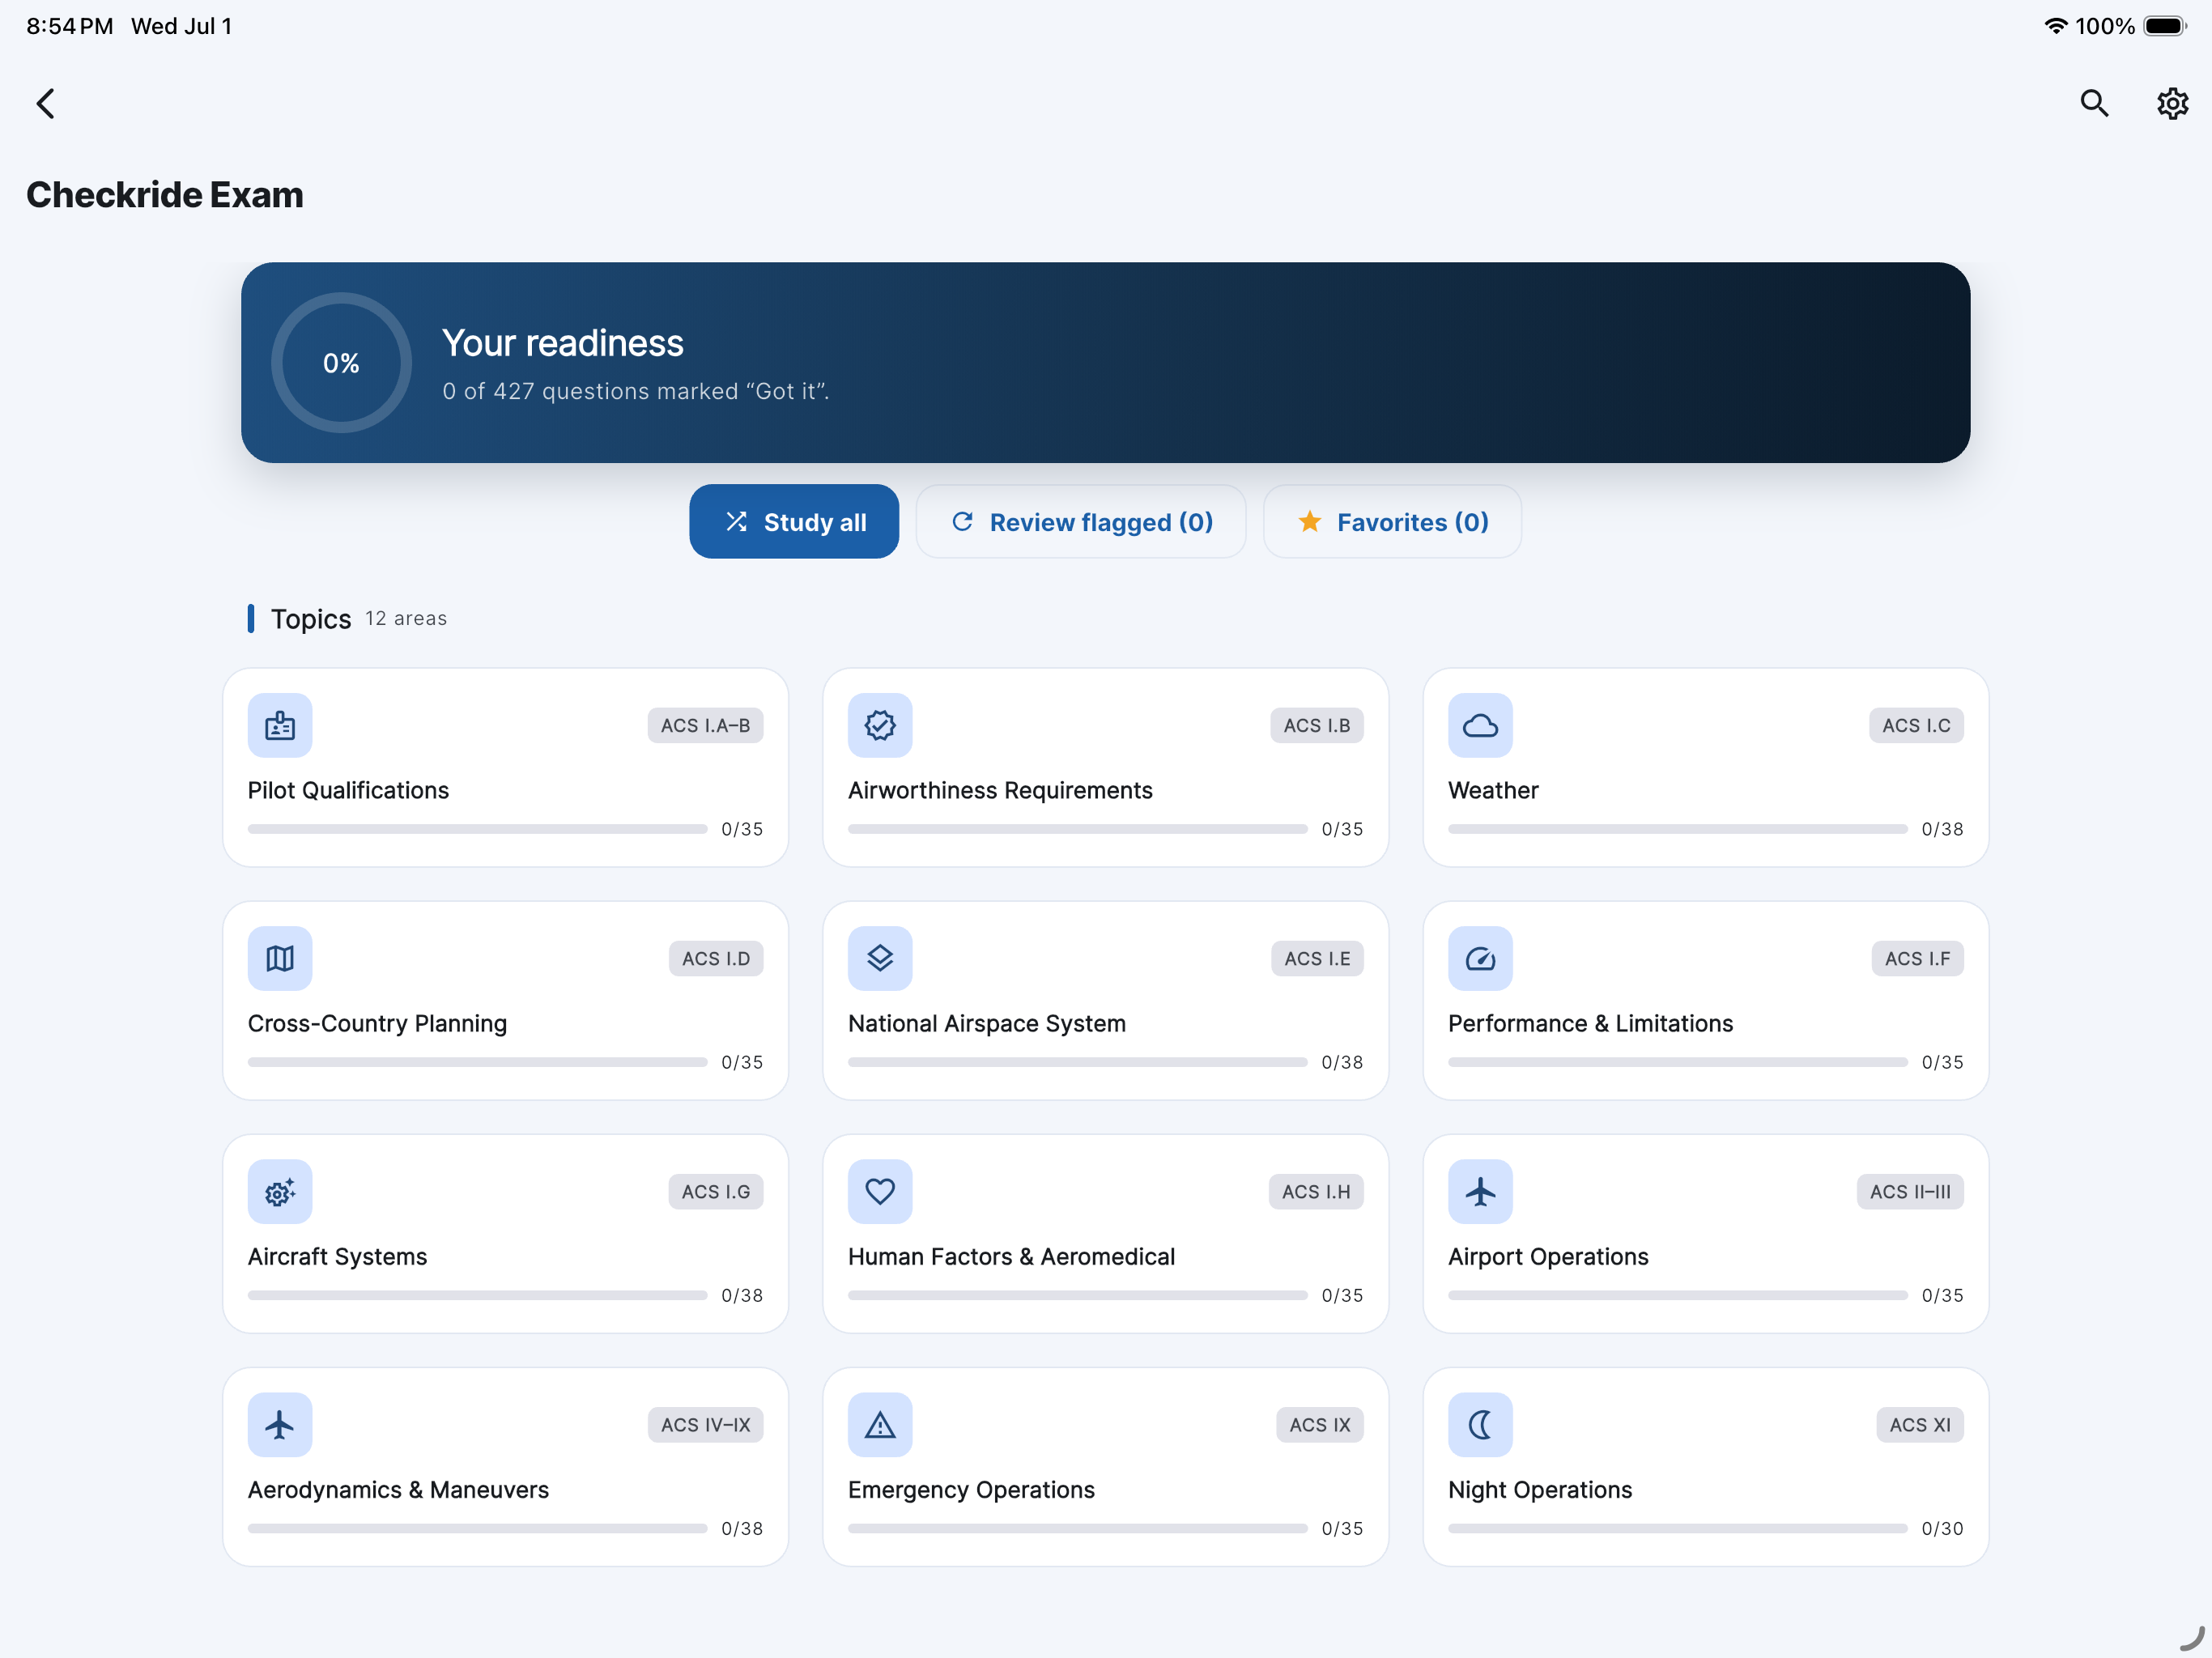This screenshot has width=2212, height=1658.
Task: Click the ACS IV–IX tag
Action: tap(705, 1424)
